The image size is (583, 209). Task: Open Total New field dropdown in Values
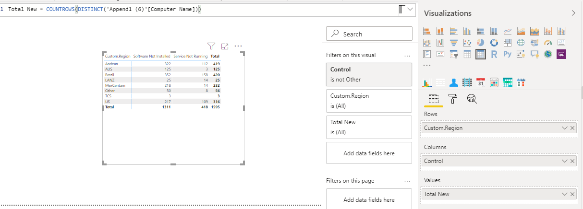565,194
